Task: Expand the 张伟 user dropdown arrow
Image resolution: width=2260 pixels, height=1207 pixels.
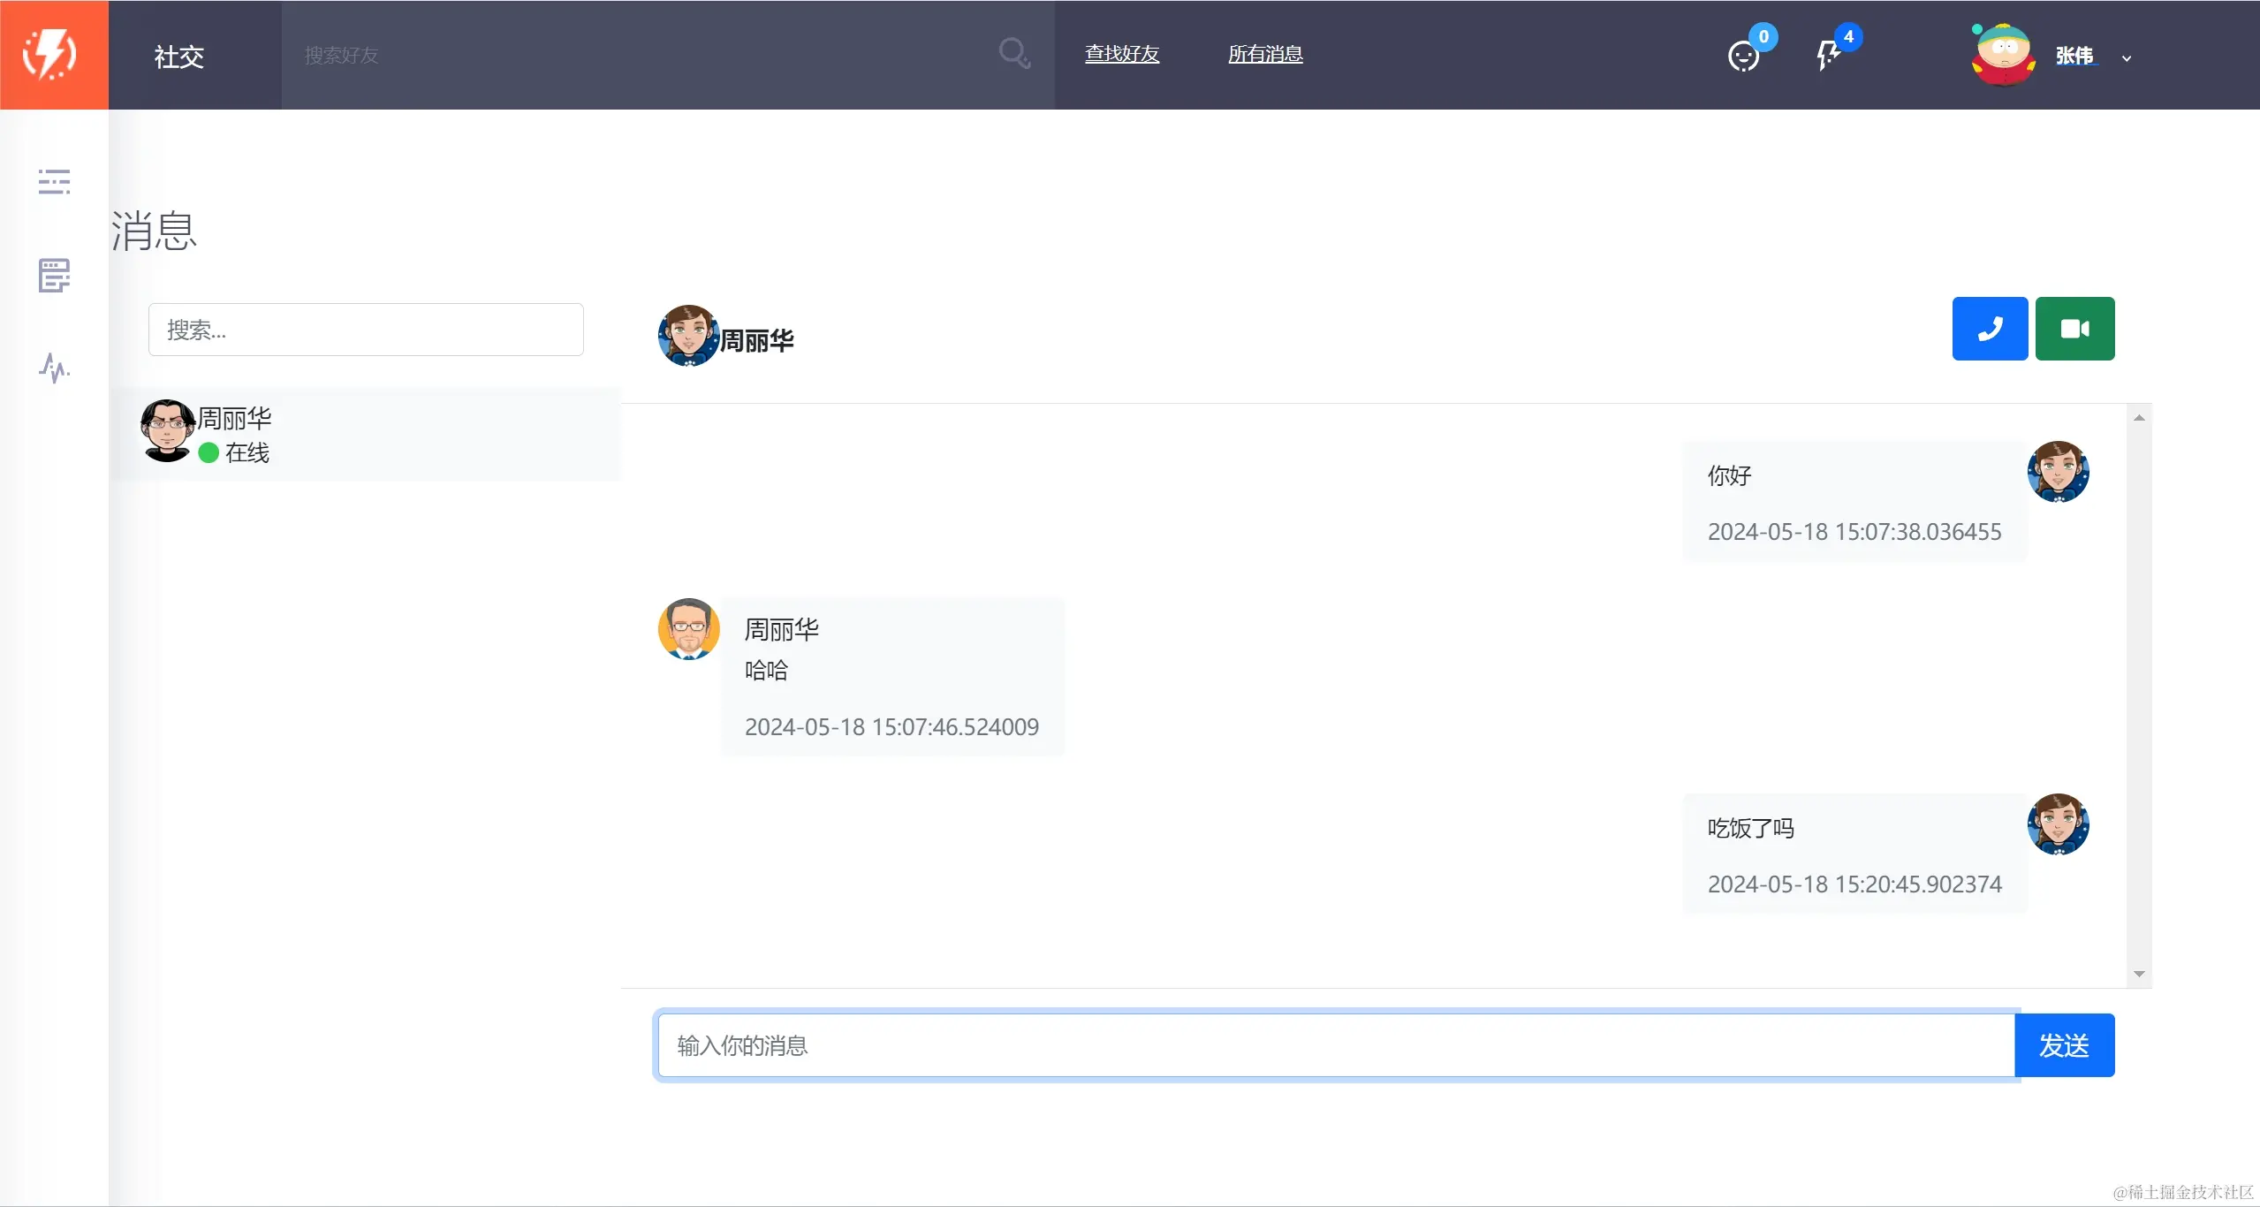Action: (x=2127, y=58)
